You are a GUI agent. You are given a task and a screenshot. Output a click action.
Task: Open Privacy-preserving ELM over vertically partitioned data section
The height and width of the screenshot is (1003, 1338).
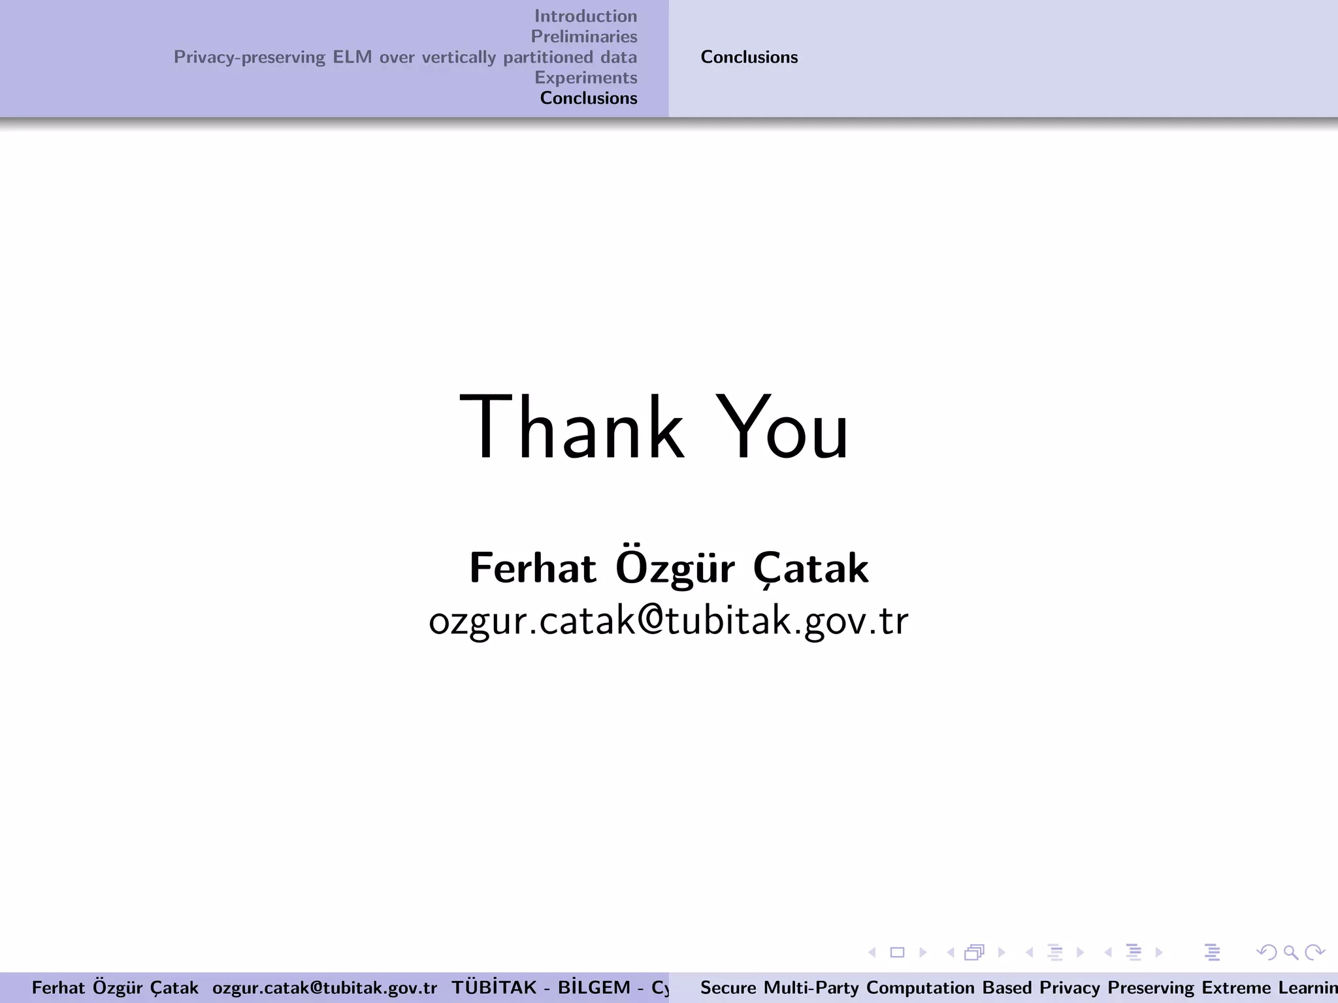pyautogui.click(x=405, y=57)
